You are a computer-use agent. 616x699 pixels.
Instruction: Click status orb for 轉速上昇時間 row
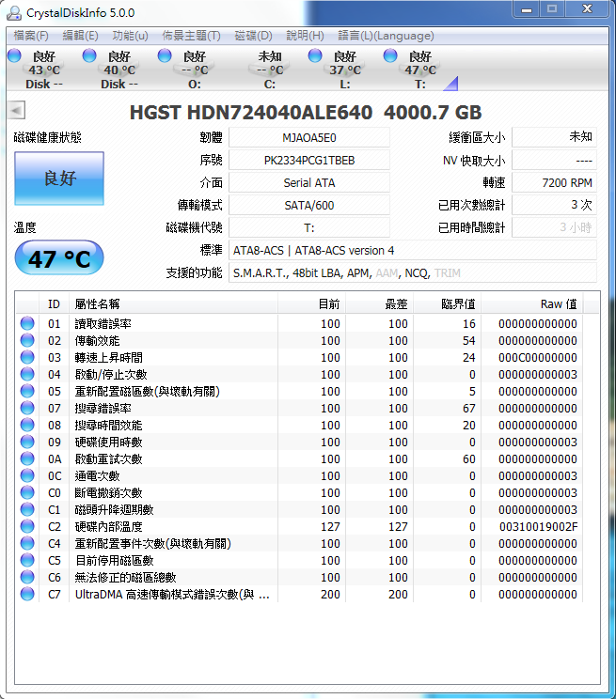tap(27, 357)
